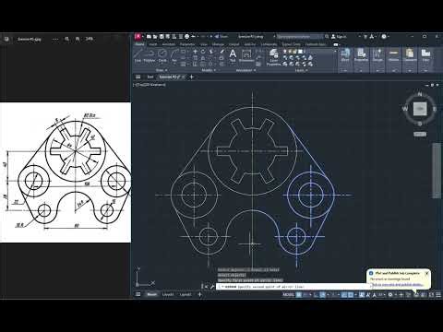The height and width of the screenshot is (332, 443).
Task: Open the Help question-mark icon
Action: 384,36
